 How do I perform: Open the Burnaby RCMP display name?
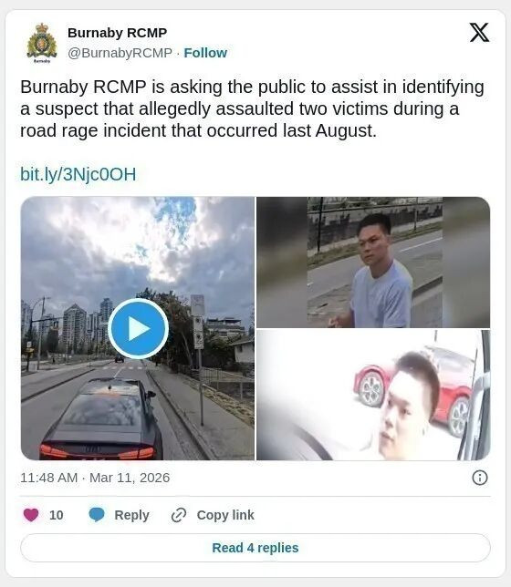[118, 33]
